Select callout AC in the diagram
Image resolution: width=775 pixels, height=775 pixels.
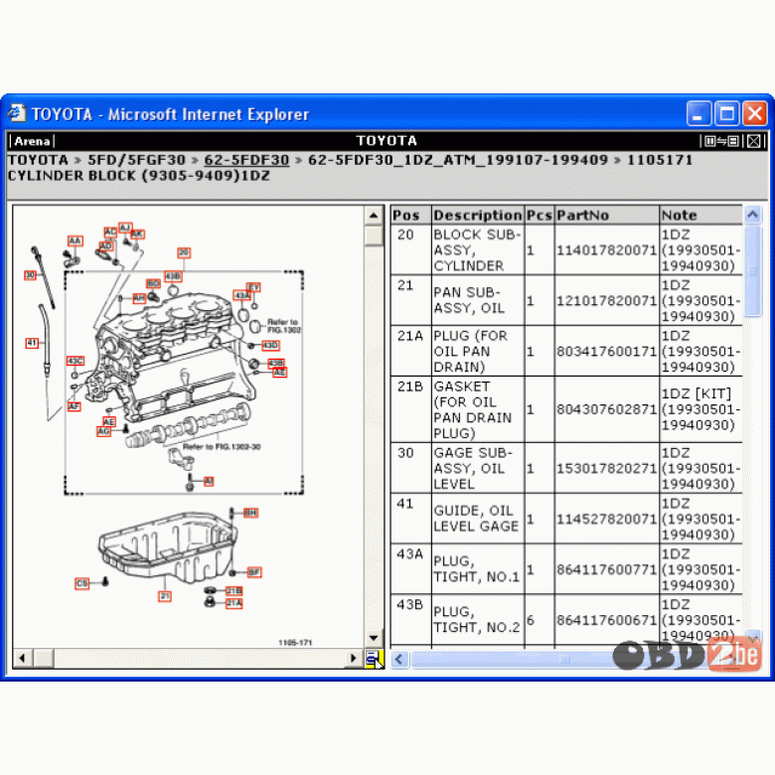coord(110,232)
